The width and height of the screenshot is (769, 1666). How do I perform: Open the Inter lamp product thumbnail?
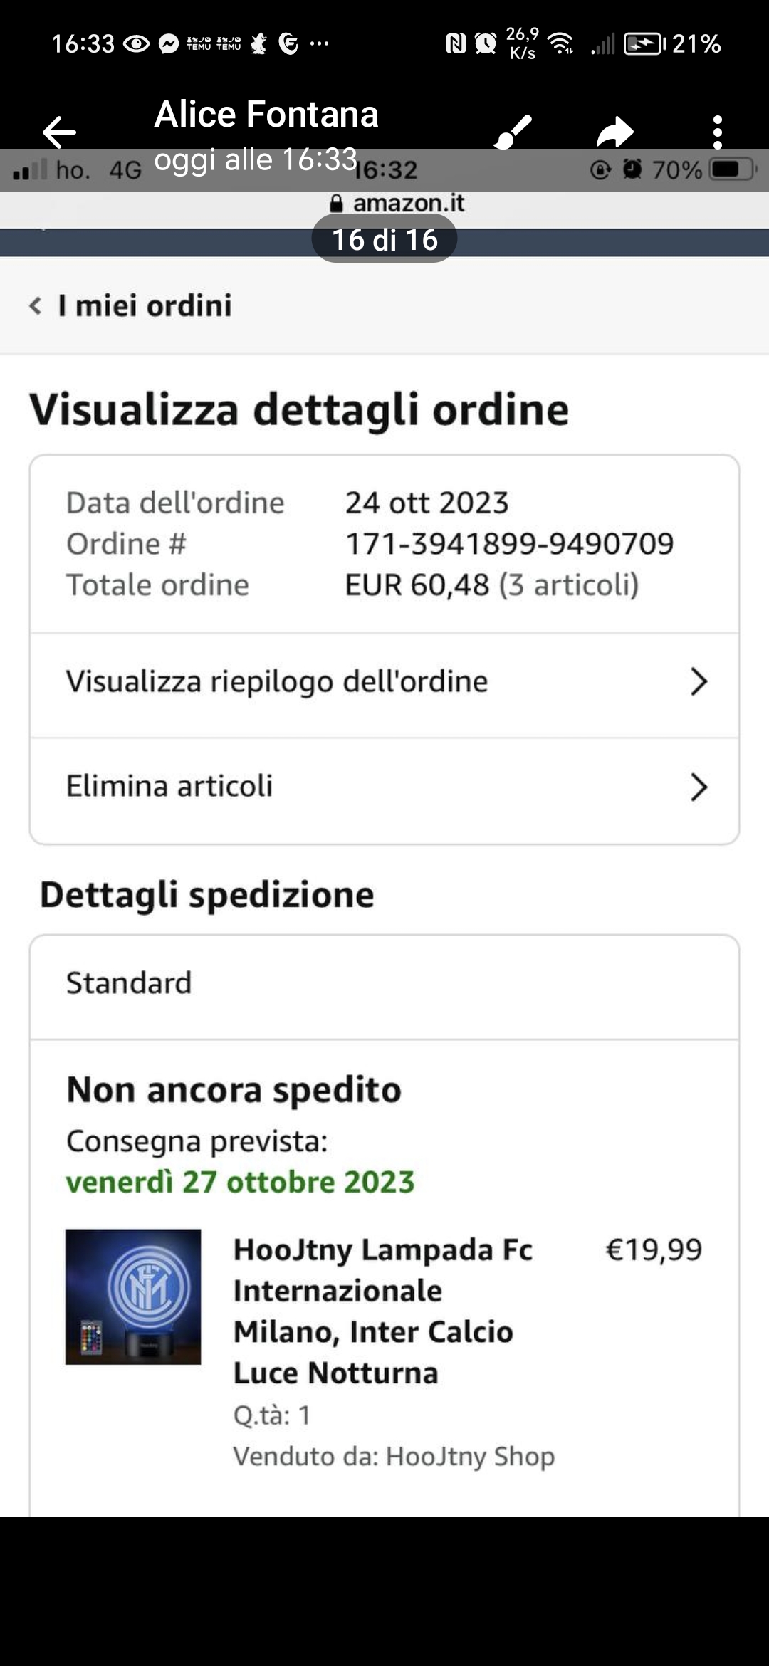click(x=133, y=1296)
